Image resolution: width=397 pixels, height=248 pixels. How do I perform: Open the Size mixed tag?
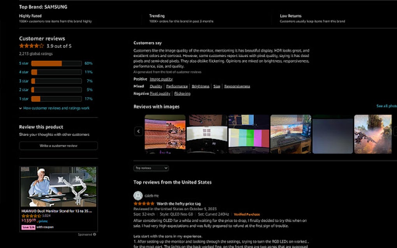217,86
